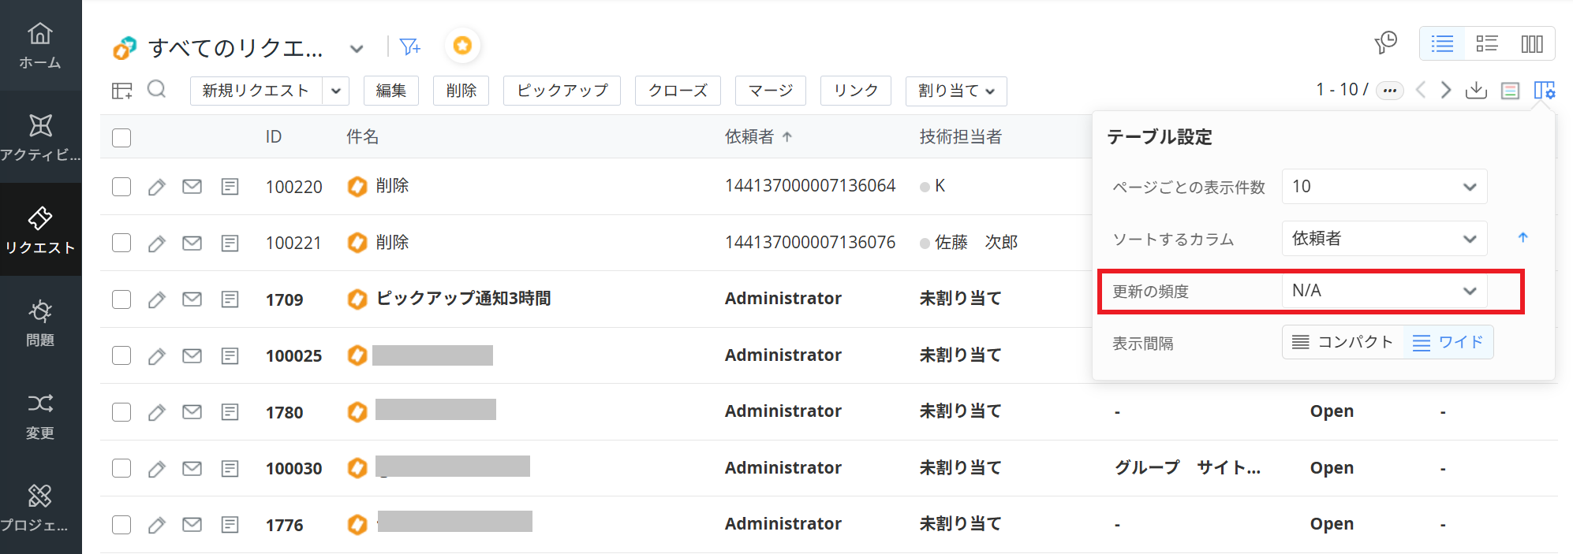The height and width of the screenshot is (554, 1573).
Task: Click the export download icon
Action: click(x=1476, y=90)
